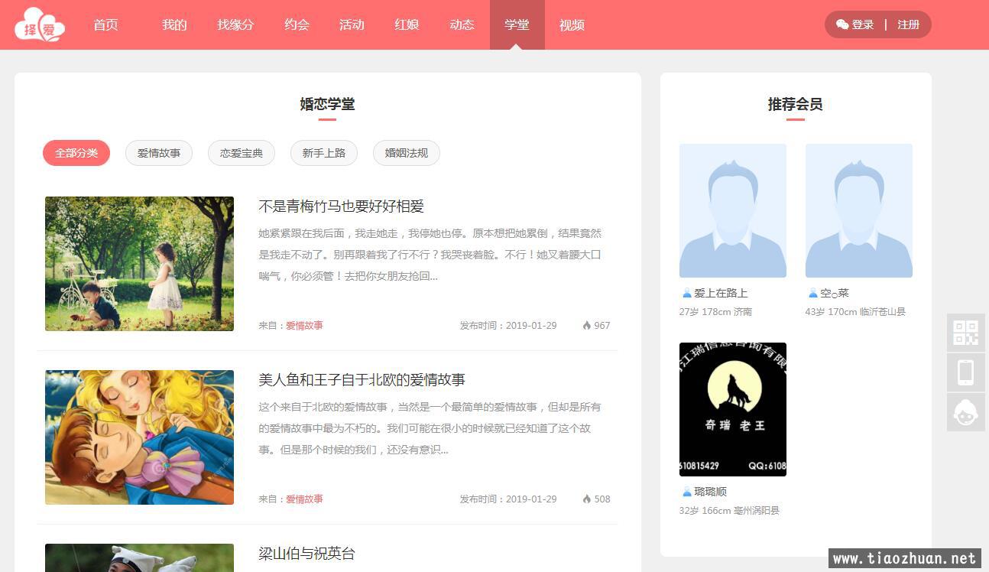Viewport: 989px width, 572px height.
Task: Click member info 27岁 178cm 济南
Action: tap(715, 312)
